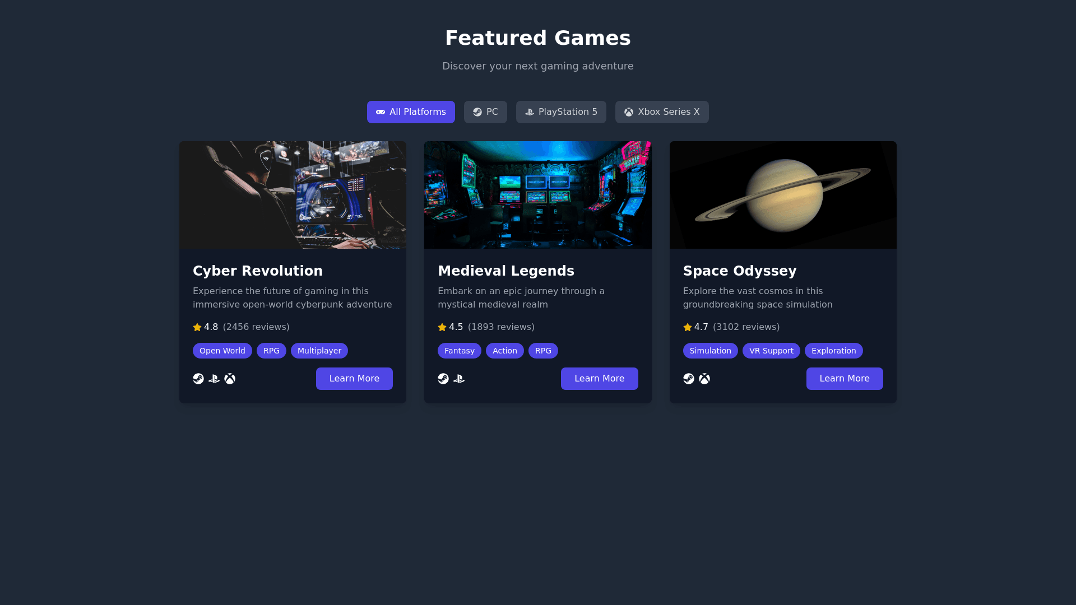Viewport: 1076px width, 605px height.
Task: Click the PlayStation icon on Medieval Legends card
Action: point(459,379)
